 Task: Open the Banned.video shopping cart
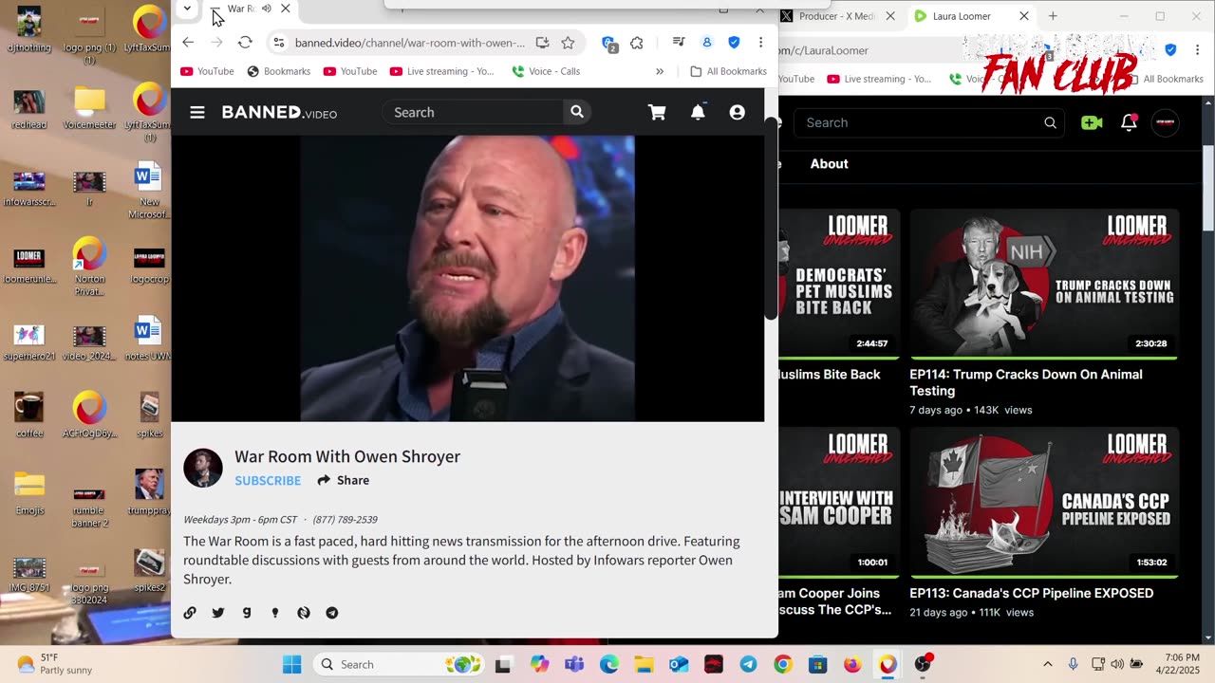[x=657, y=112]
